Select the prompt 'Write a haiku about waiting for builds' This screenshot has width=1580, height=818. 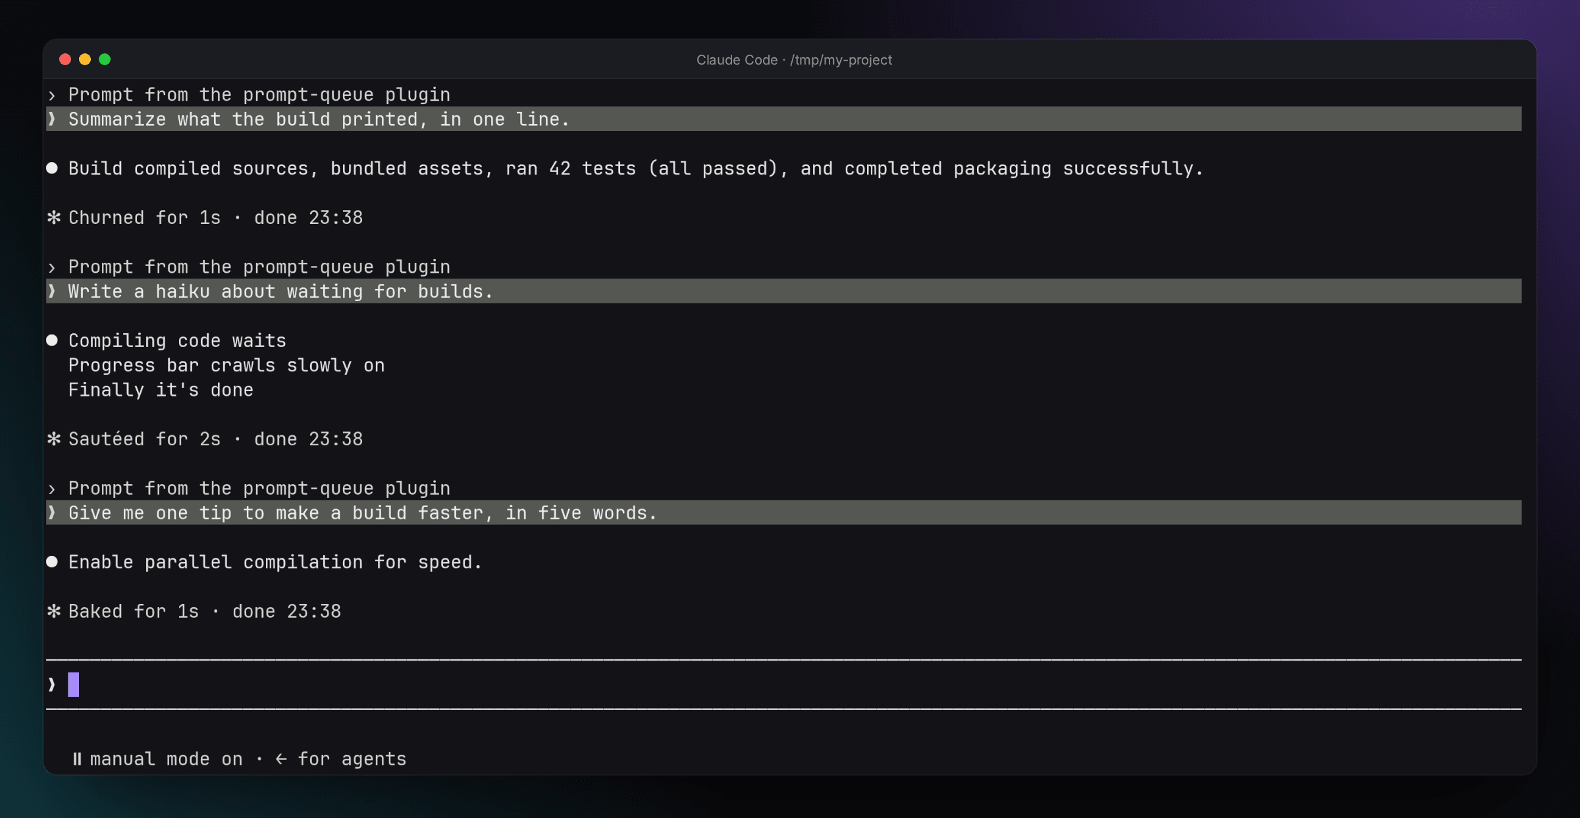pyautogui.click(x=783, y=291)
